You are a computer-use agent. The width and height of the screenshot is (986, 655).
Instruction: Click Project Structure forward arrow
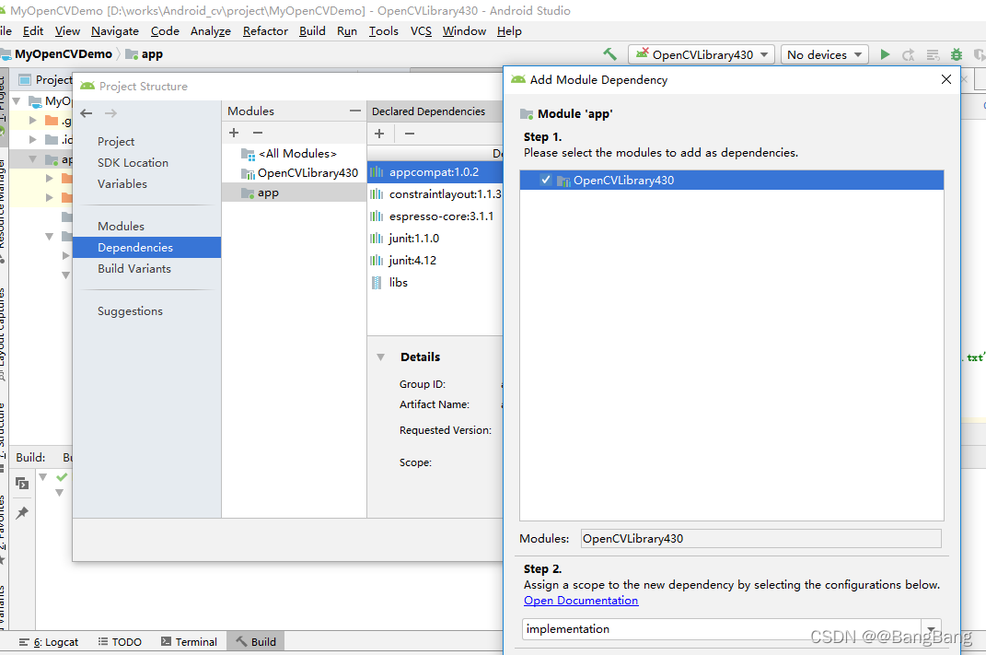pos(110,113)
